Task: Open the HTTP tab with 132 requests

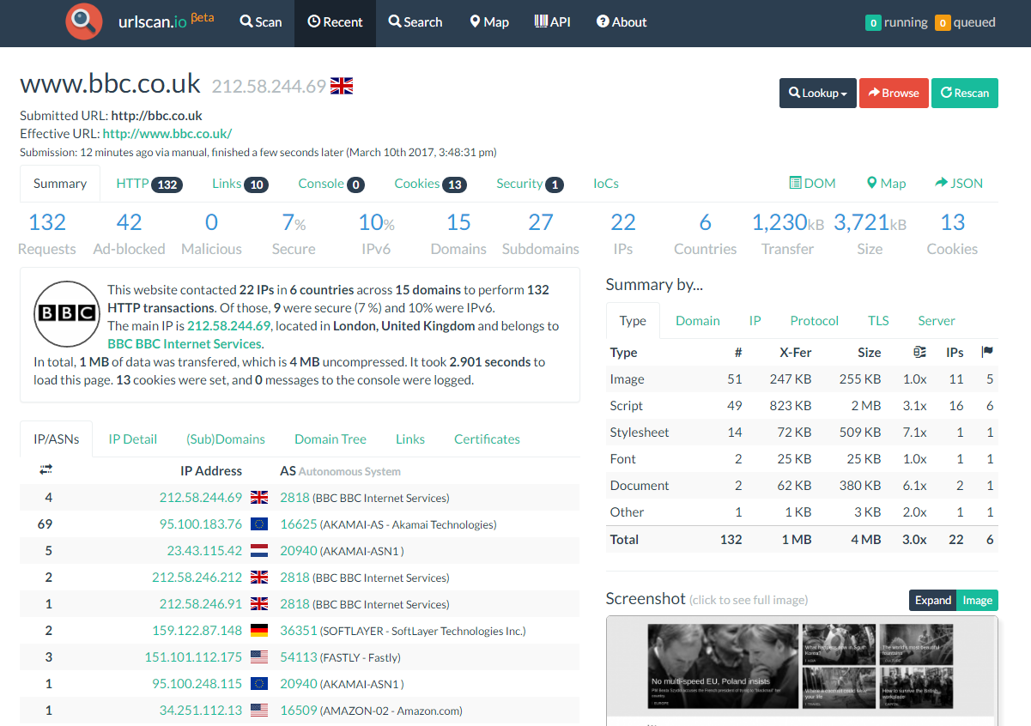Action: coord(149,184)
